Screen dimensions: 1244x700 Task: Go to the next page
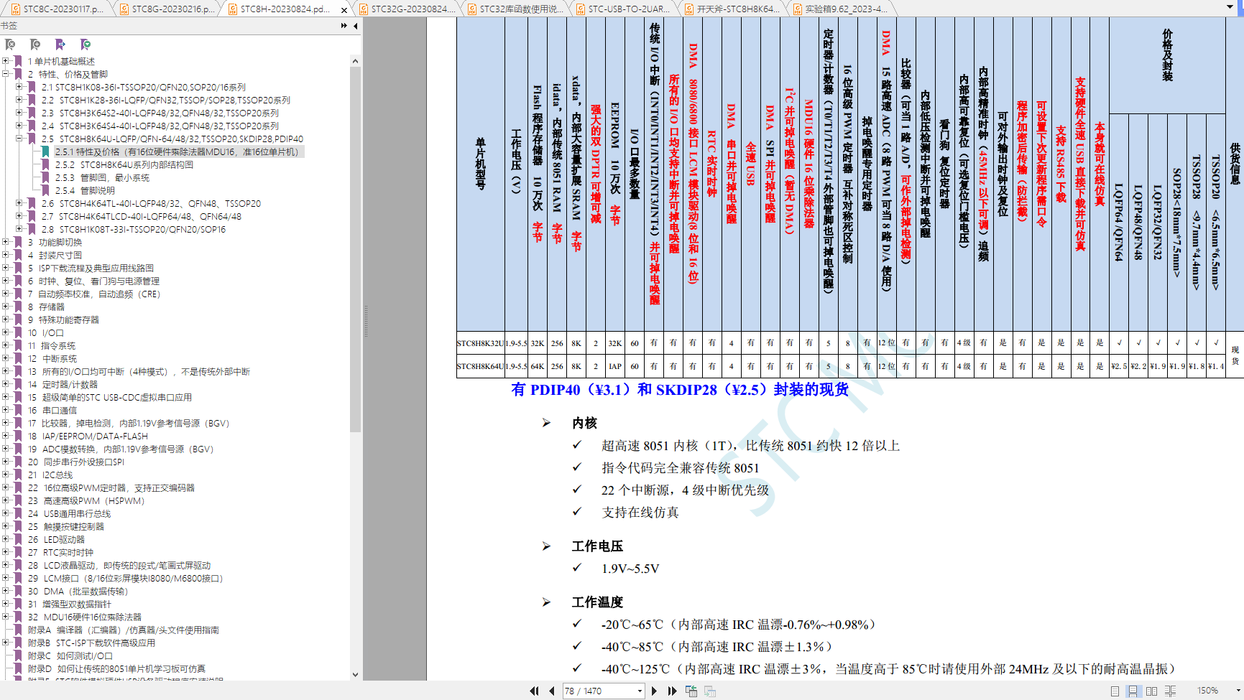[x=654, y=691]
